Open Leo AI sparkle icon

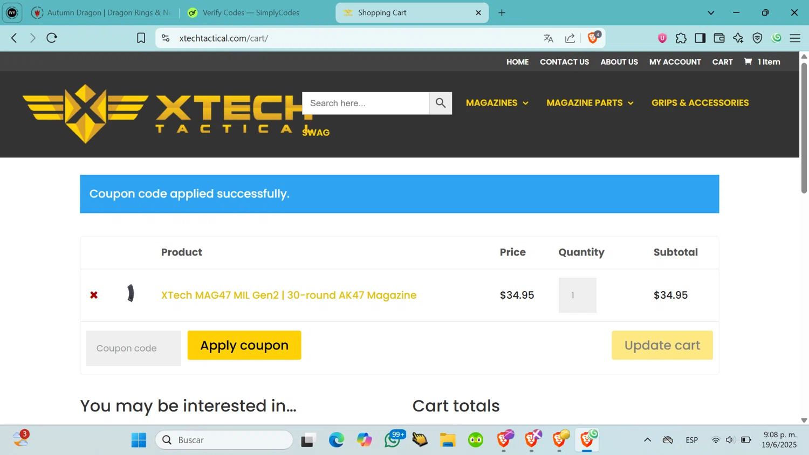coord(738,38)
